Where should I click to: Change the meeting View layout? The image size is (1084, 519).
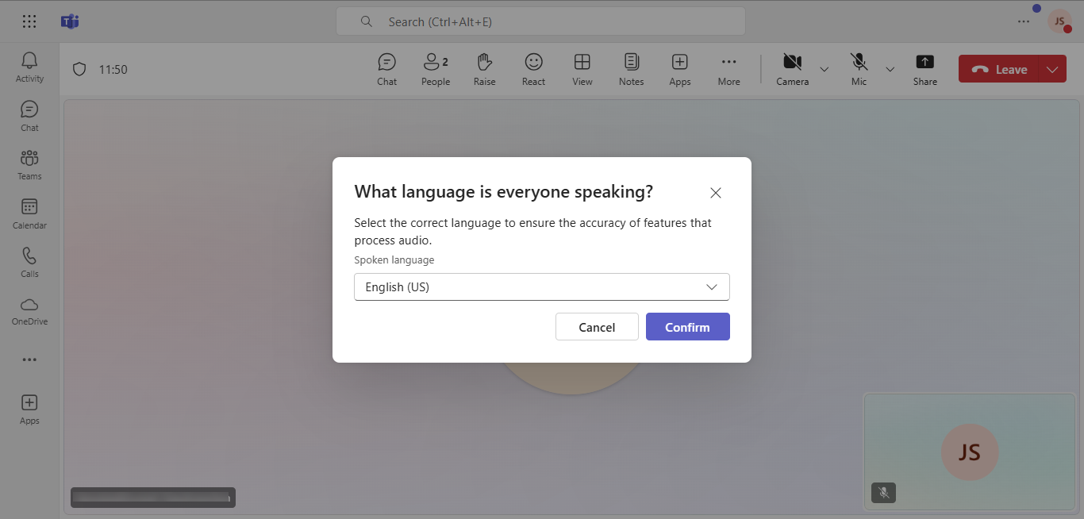coord(582,69)
